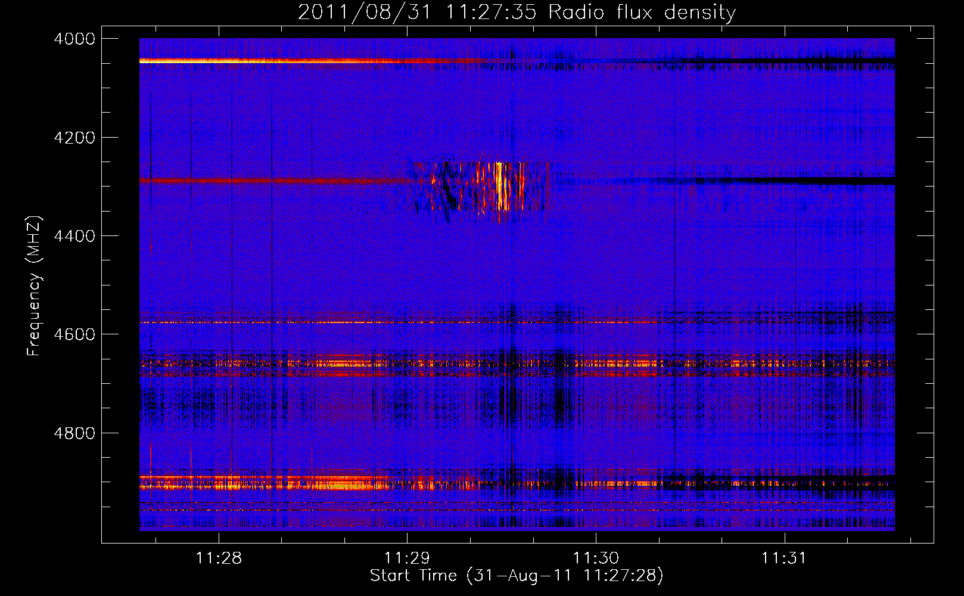This screenshot has width=964, height=596.
Task: Click the "Frequency (MHZ)" axis label
Action: 35,286
